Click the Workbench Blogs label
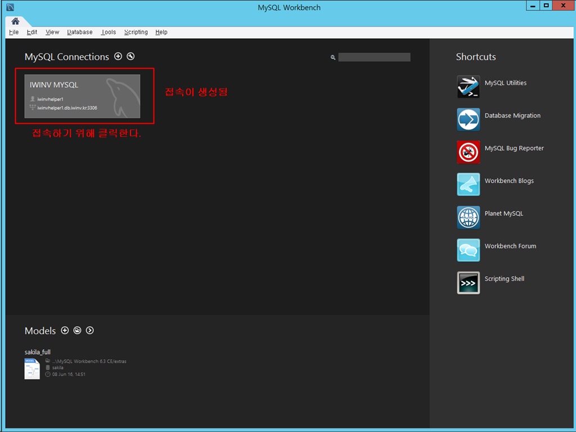 (509, 181)
